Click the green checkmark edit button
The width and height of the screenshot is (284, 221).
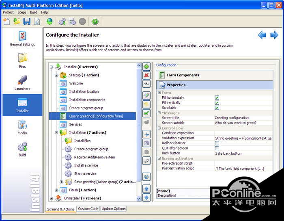pos(146,113)
